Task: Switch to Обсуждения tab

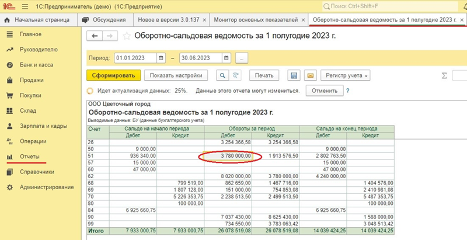Action: pos(105,20)
